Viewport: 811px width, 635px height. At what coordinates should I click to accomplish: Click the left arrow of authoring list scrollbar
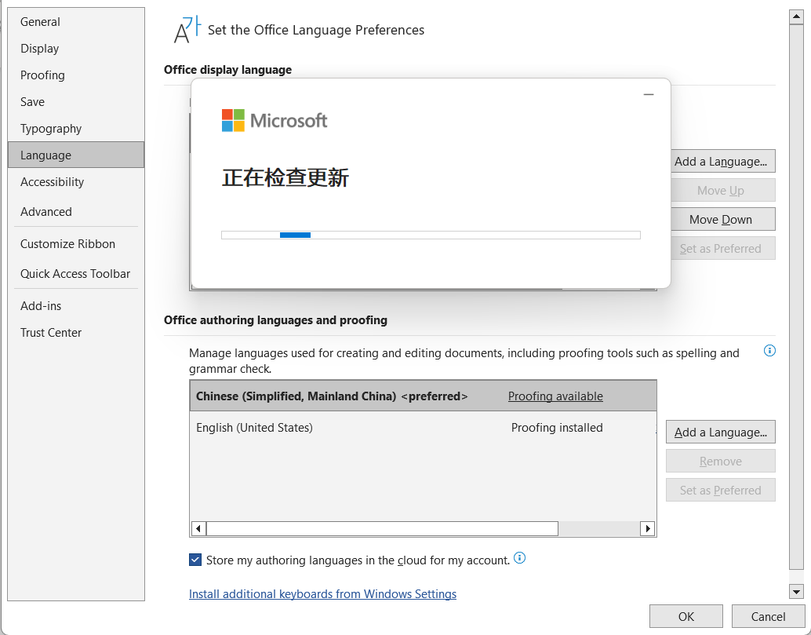[198, 529]
